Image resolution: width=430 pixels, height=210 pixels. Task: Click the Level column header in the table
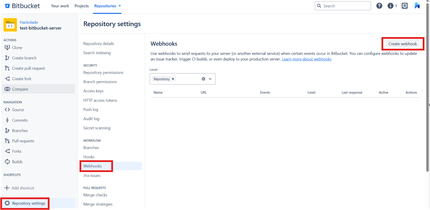tap(311, 93)
